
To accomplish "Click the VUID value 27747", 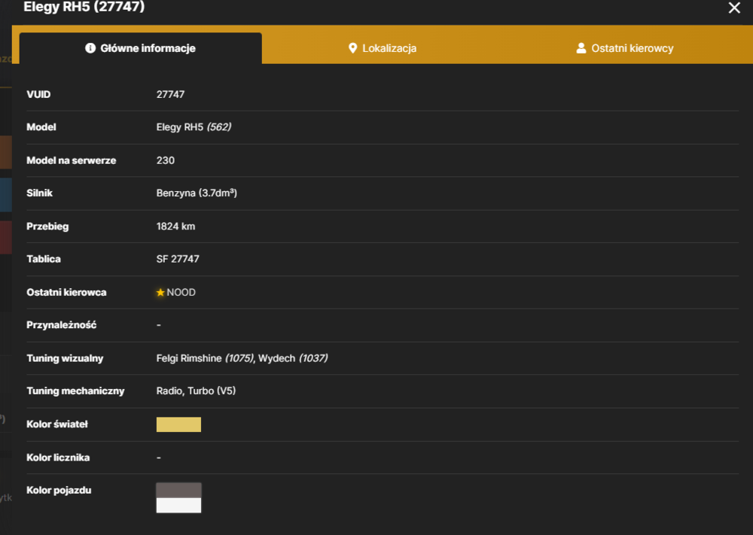I will point(170,94).
